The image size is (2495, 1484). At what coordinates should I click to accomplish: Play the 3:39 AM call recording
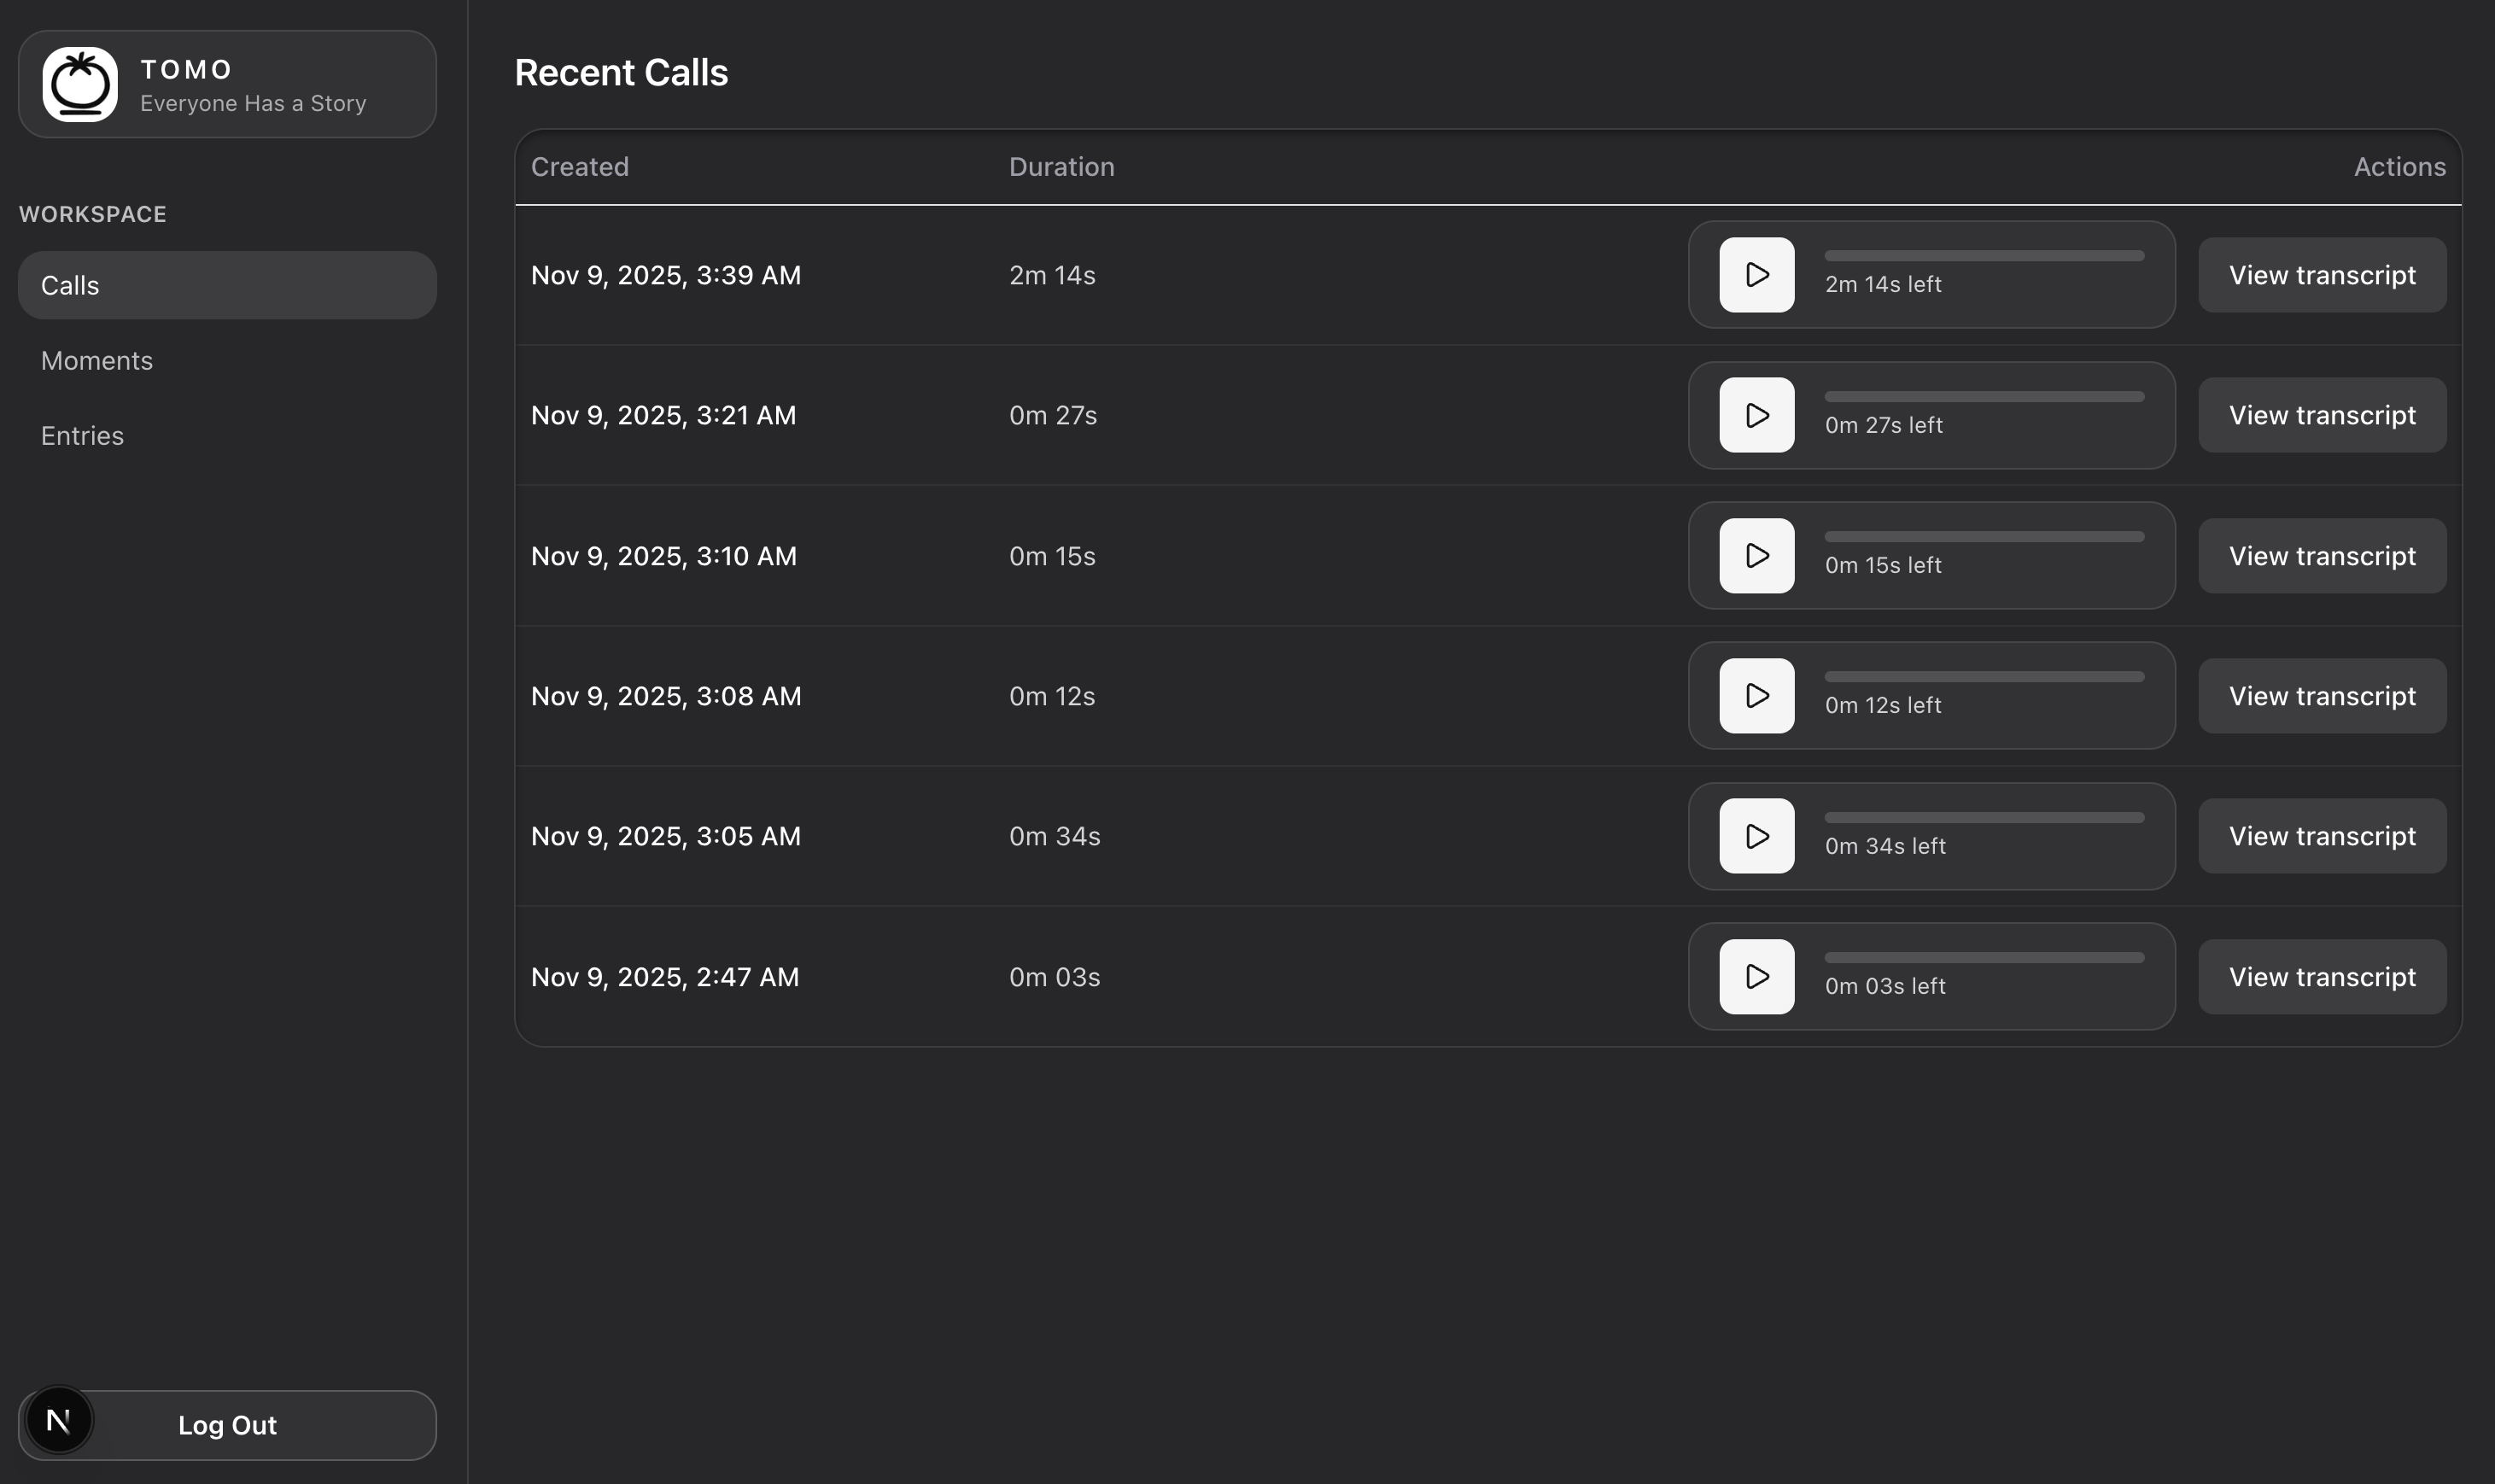click(x=1756, y=275)
